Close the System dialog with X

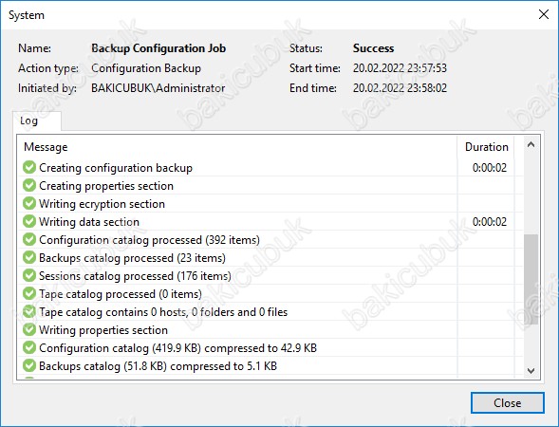coord(544,14)
